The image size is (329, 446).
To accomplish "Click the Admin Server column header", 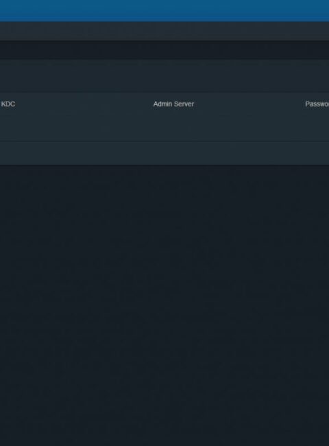I will 173,104.
